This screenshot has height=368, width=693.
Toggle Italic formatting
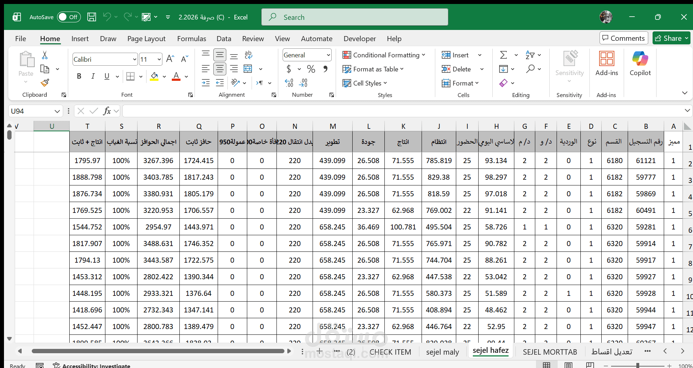(x=93, y=76)
